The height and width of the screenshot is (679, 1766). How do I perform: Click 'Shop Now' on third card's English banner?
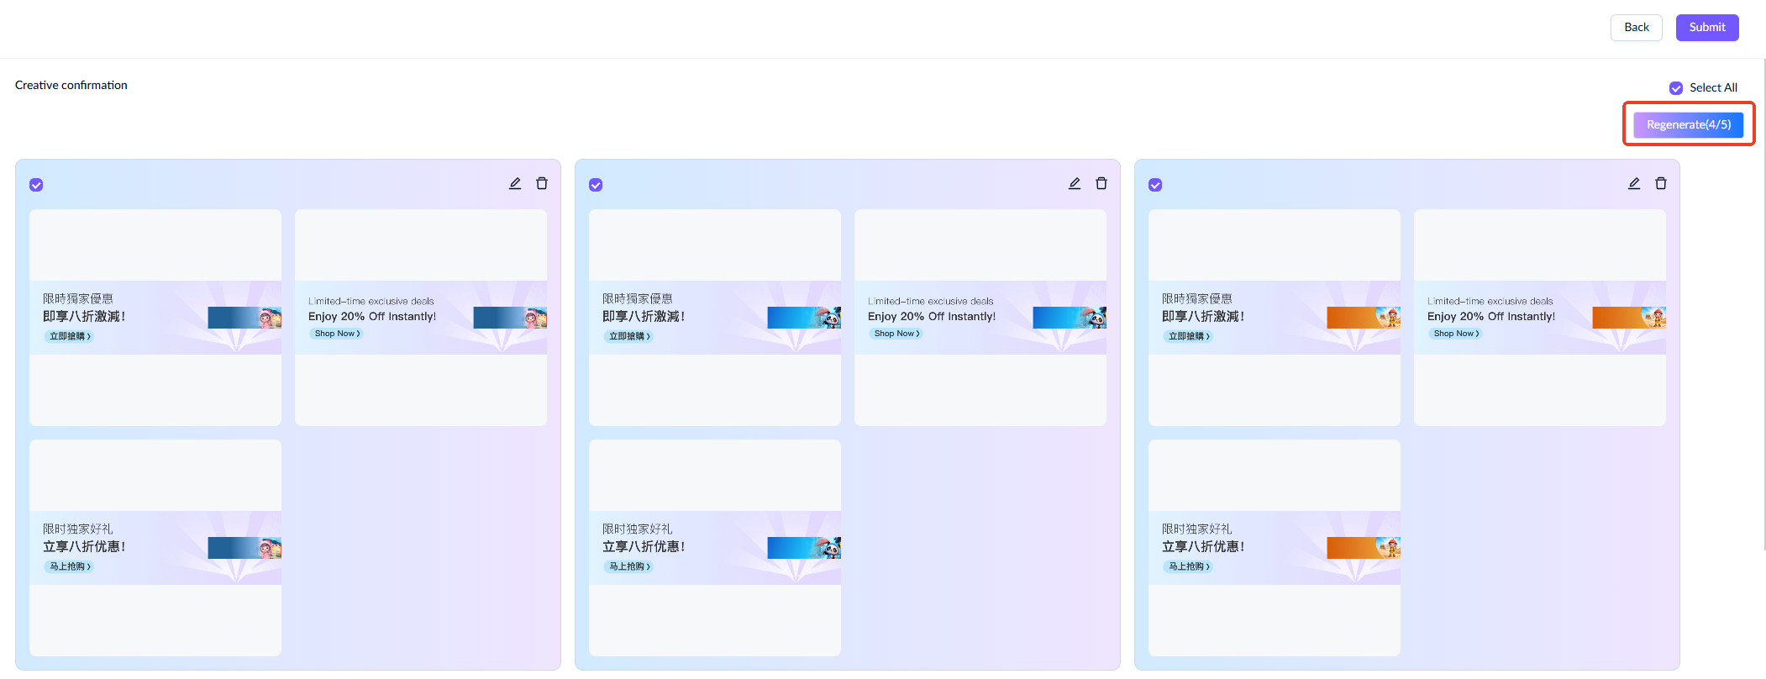(1456, 334)
